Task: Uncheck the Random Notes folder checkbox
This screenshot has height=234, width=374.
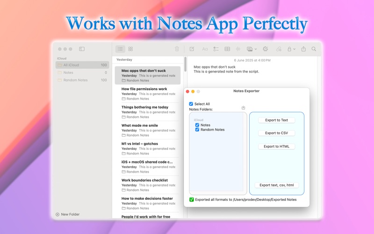Action: [x=197, y=130]
